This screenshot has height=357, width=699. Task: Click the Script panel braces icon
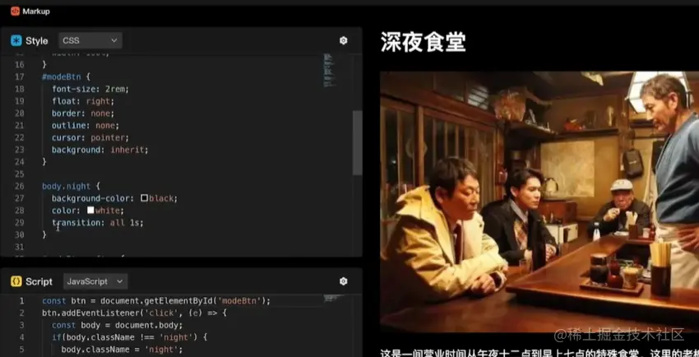point(16,281)
